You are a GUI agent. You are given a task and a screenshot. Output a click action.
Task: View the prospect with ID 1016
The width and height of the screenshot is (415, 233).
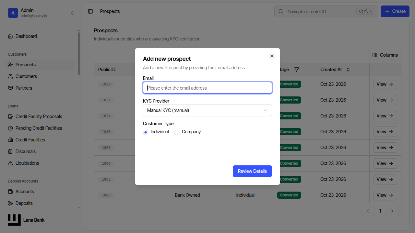(x=385, y=132)
